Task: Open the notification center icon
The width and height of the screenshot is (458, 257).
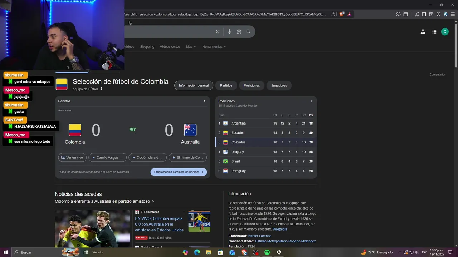Action: pyautogui.click(x=450, y=252)
